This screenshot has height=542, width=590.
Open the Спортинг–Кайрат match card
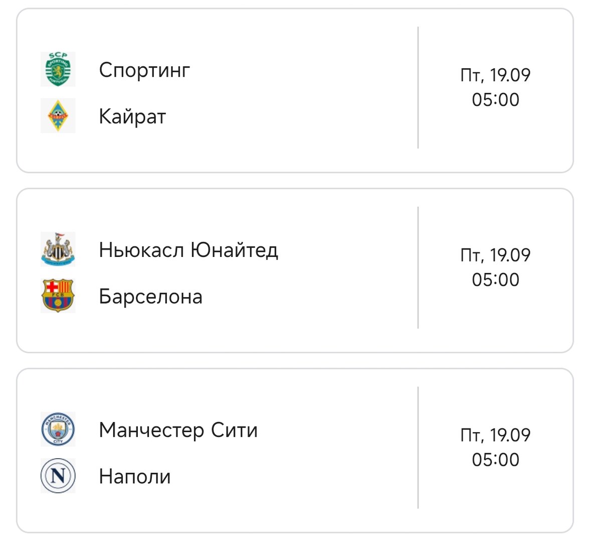tap(295, 90)
